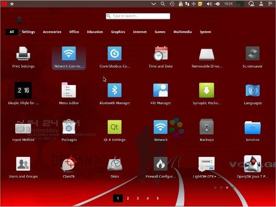The height and width of the screenshot is (207, 276).
Task: Open Qt 4 Settings
Action: point(115,127)
